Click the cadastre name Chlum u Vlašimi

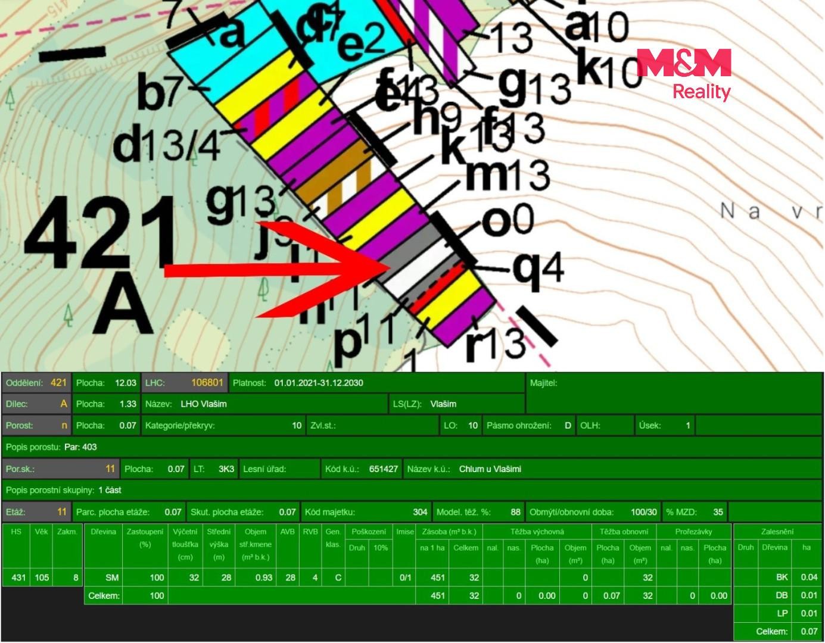490,469
